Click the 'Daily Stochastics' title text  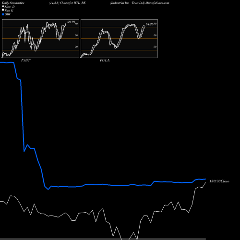13,3
